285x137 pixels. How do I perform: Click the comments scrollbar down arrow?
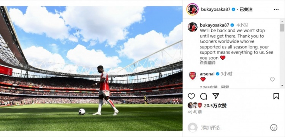[282, 86]
